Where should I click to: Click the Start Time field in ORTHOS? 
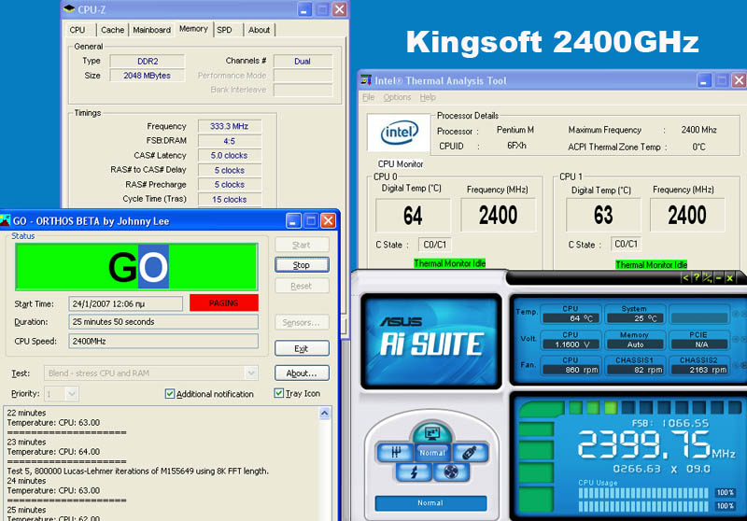point(126,303)
